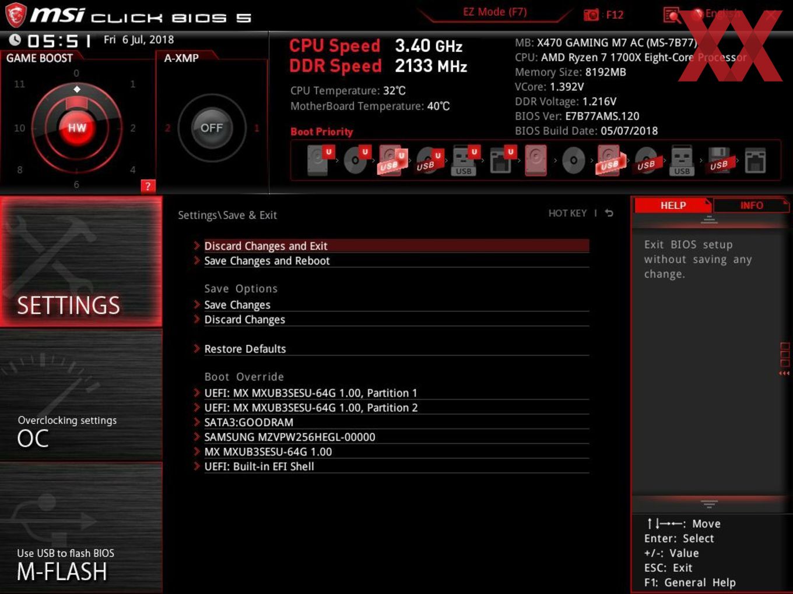Switch to EZ Mode (F7)

coord(494,12)
